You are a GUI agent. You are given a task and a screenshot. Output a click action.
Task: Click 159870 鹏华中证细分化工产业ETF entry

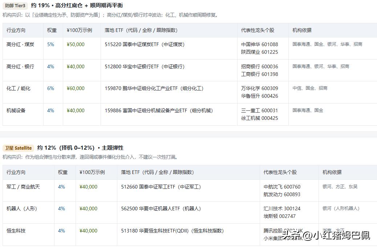[154, 89]
